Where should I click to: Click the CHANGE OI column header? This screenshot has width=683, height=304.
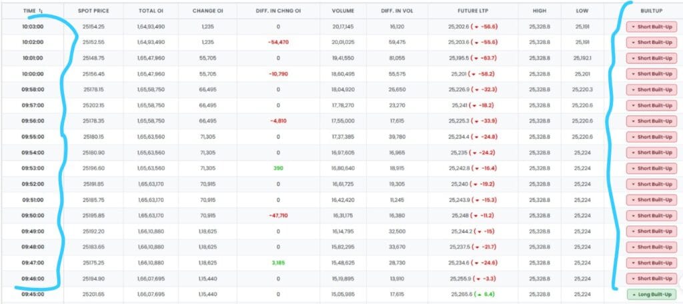(x=207, y=11)
